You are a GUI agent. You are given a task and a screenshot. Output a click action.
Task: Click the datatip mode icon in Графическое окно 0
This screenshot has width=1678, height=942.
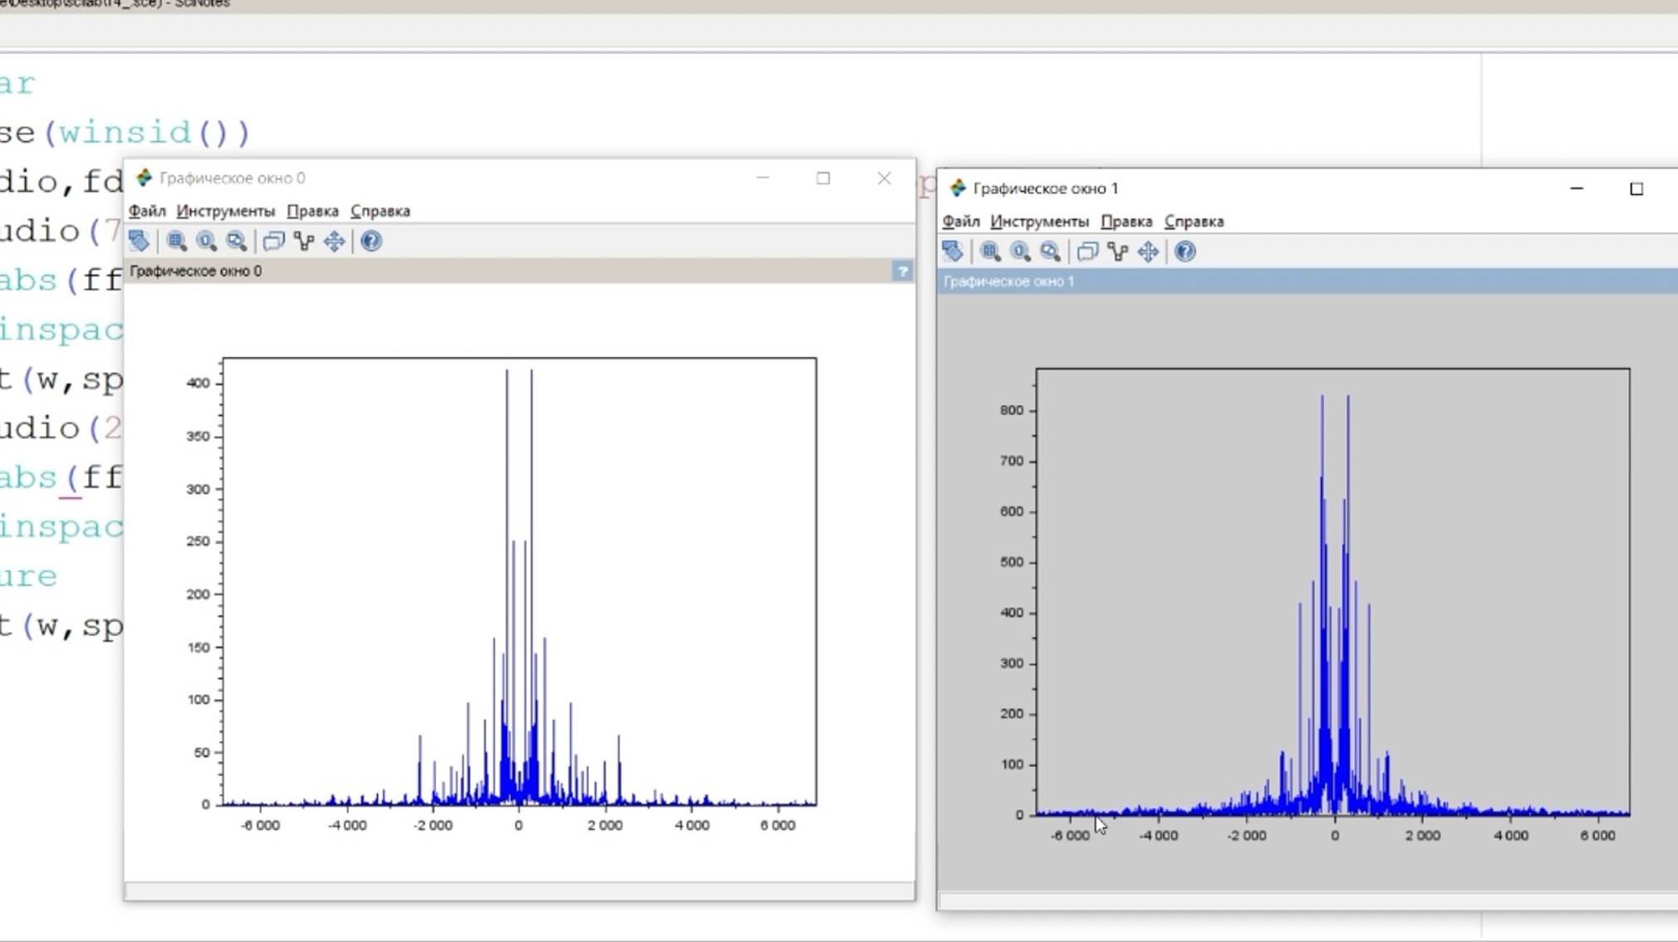point(273,242)
